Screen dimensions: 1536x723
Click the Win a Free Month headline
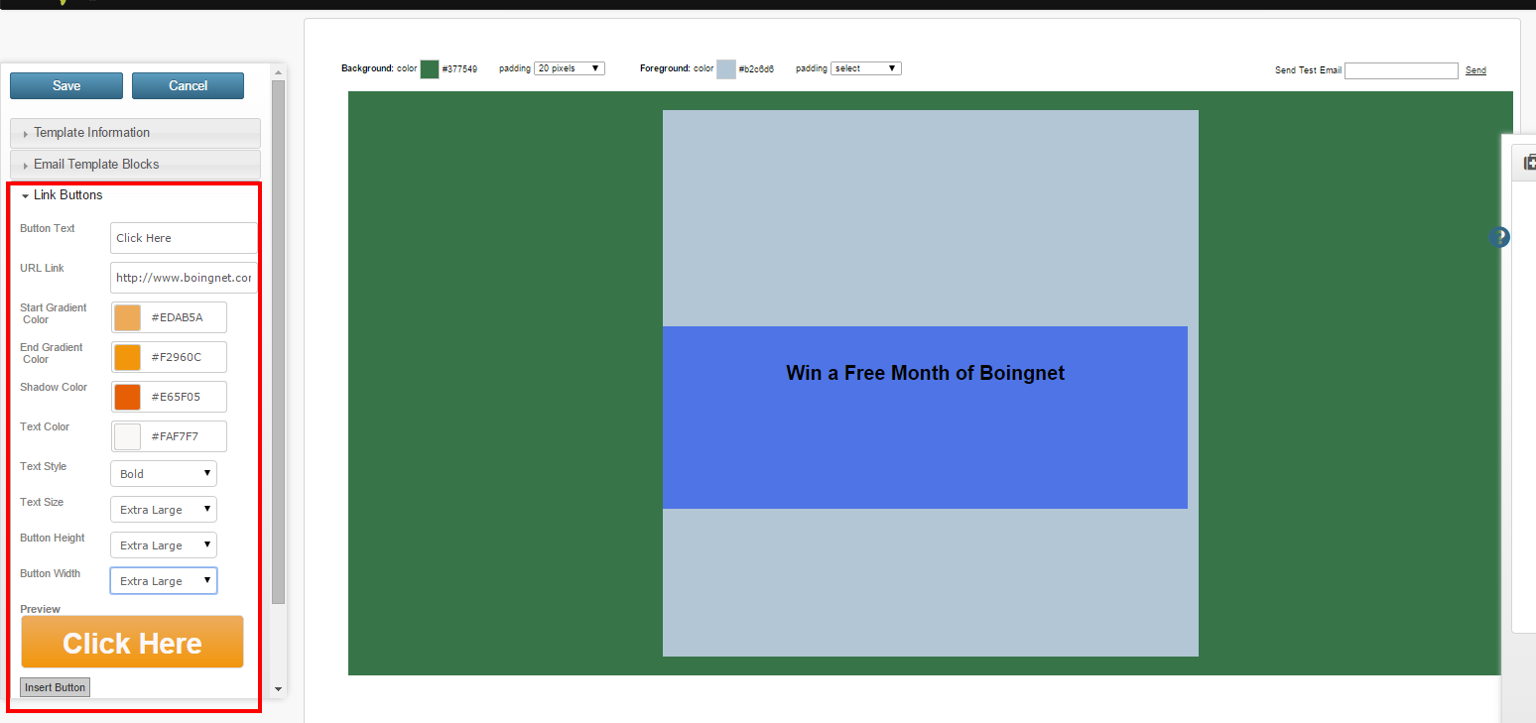[x=925, y=373]
